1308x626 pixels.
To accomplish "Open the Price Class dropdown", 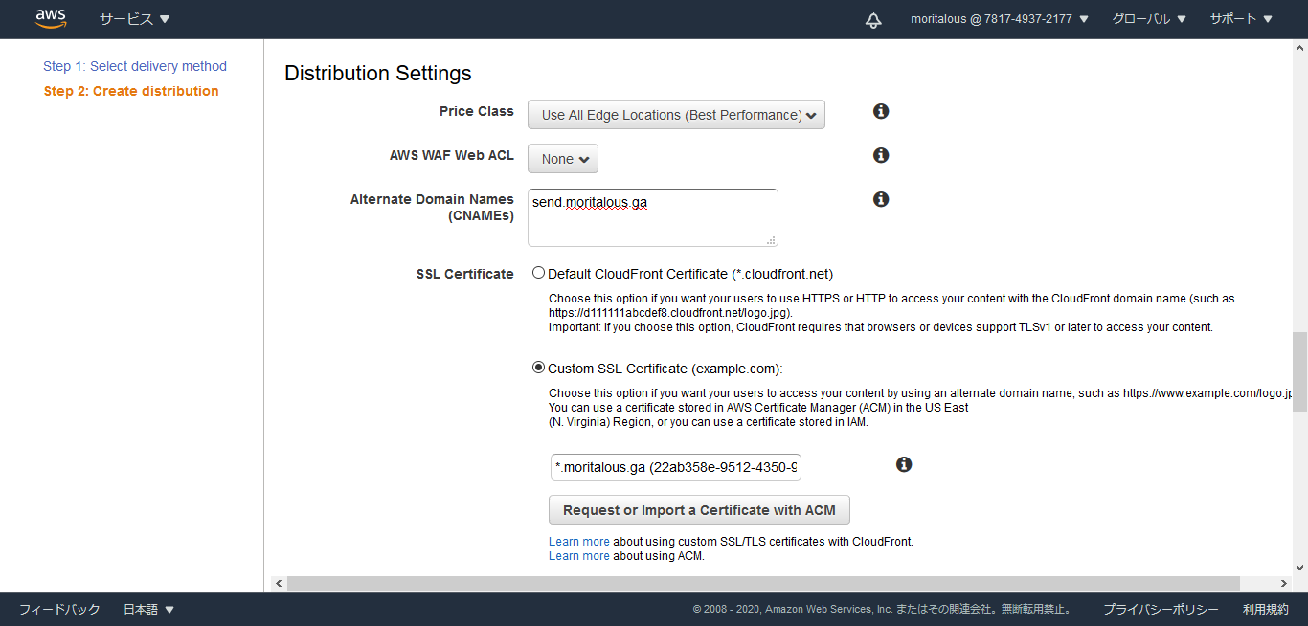I will tap(676, 115).
